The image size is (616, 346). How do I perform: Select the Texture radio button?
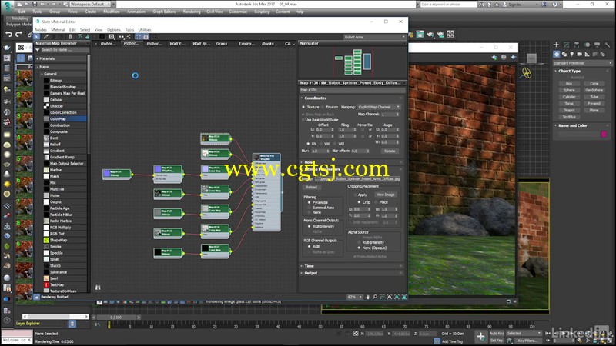[x=303, y=107]
